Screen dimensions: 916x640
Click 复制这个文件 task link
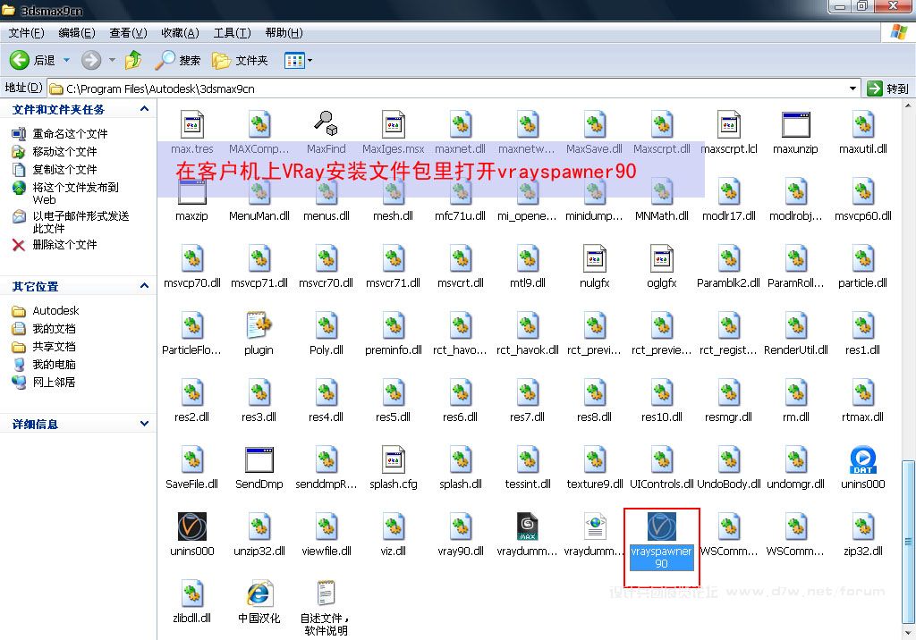pos(64,169)
